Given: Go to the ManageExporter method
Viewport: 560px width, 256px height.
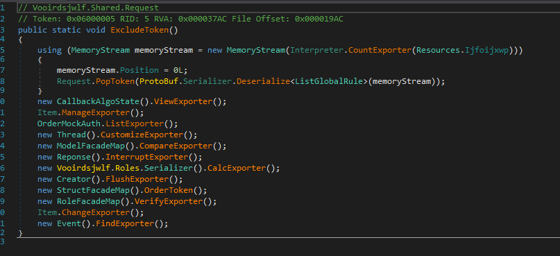Looking at the screenshot, I should pos(95,113).
